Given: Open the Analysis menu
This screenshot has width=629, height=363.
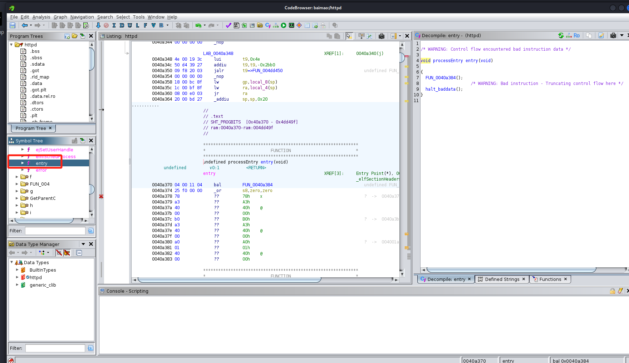Looking at the screenshot, I should point(41,17).
